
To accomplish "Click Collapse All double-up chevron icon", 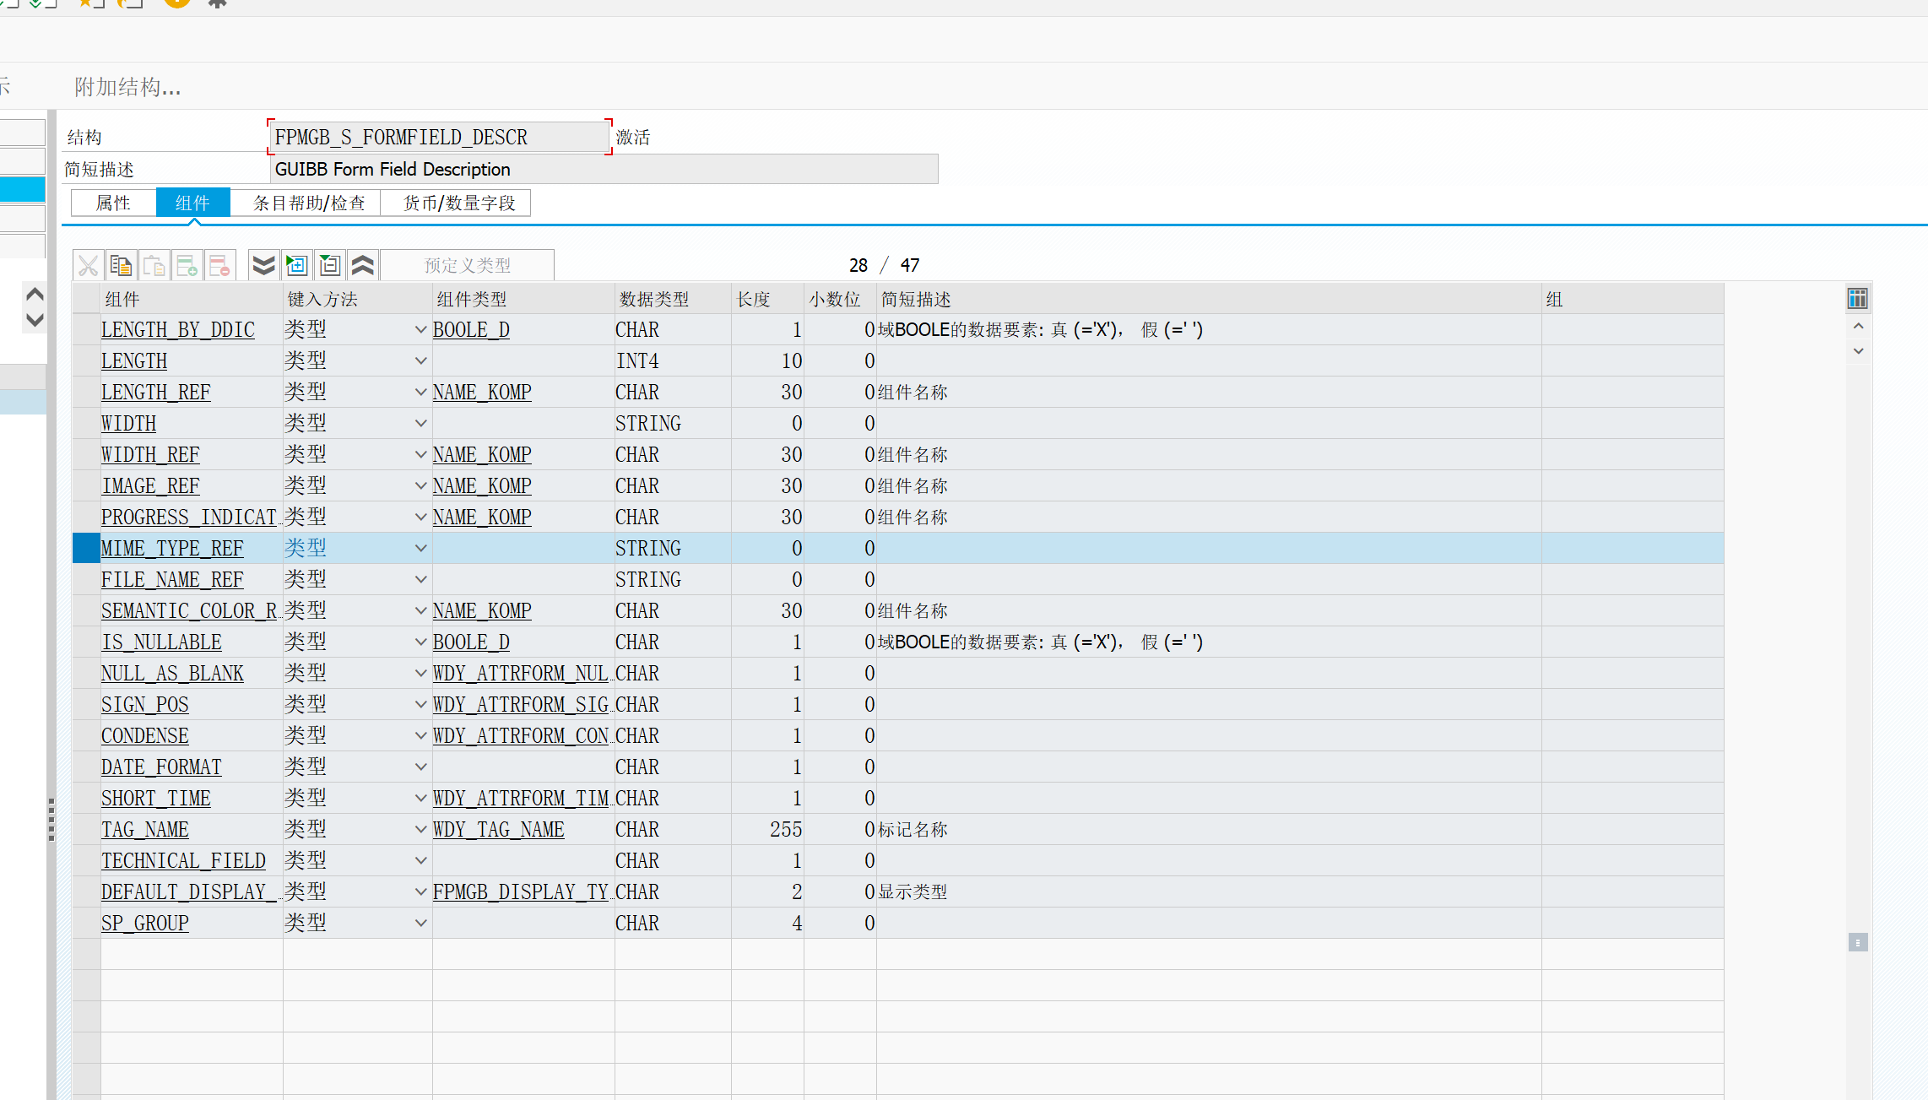I will (362, 266).
